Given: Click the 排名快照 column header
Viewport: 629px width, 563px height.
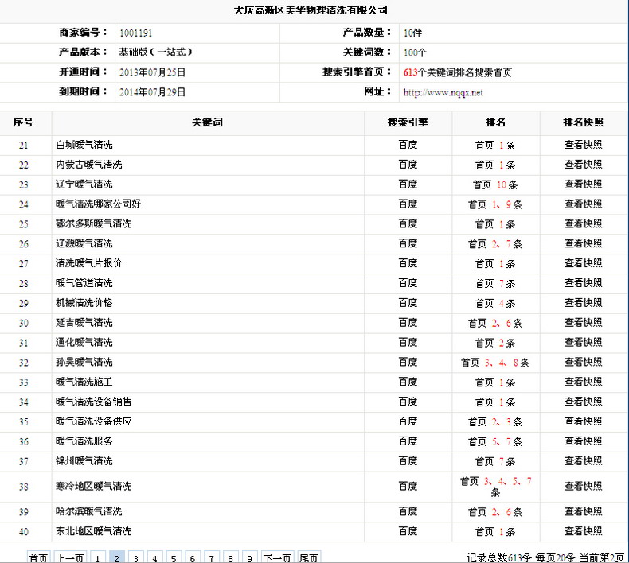Looking at the screenshot, I should coord(584,122).
